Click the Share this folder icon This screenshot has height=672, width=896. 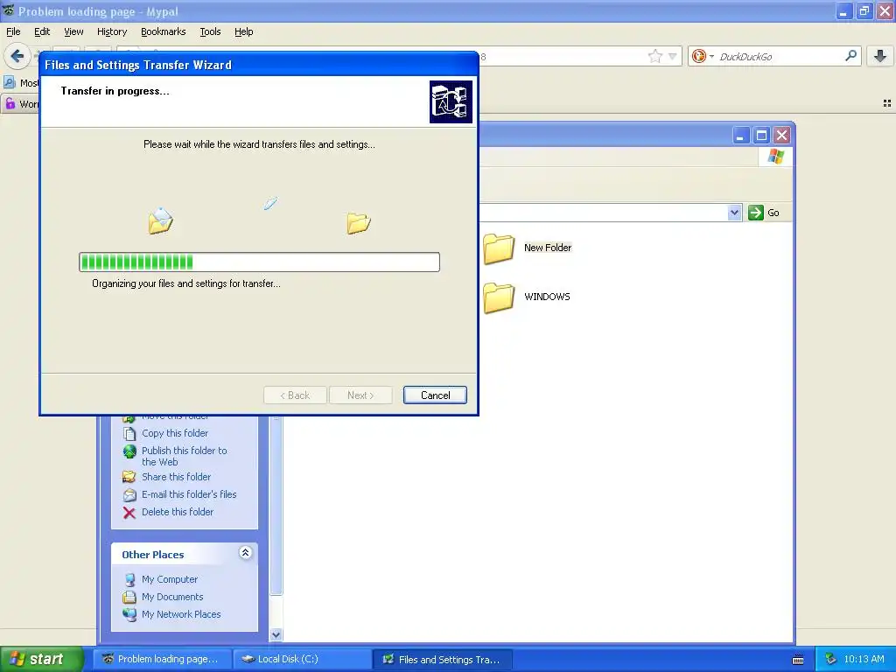(129, 477)
